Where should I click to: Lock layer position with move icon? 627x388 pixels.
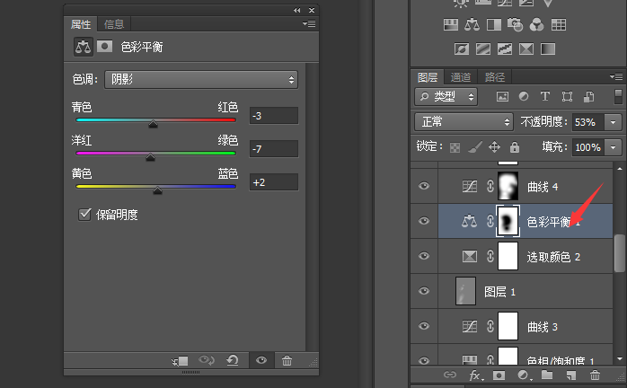click(494, 147)
